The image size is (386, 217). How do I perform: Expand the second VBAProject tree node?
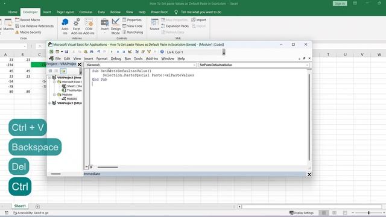[49, 103]
